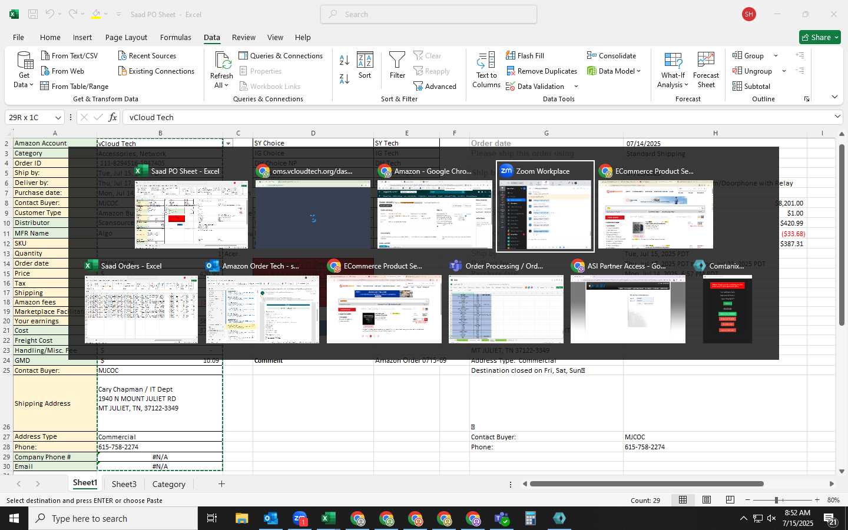Screen dimensions: 848x530
Task: Click Remove Duplicates
Action: coord(541,71)
